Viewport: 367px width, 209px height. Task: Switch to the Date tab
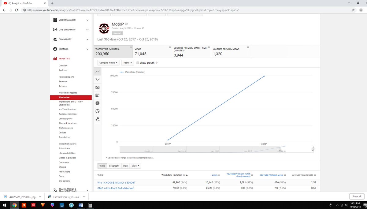tap(125, 166)
